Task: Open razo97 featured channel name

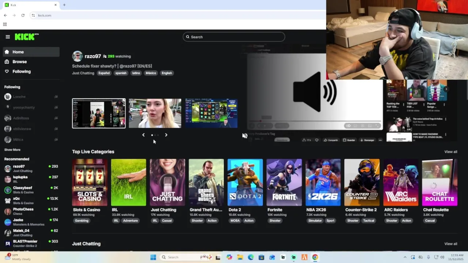Action: coord(93,56)
